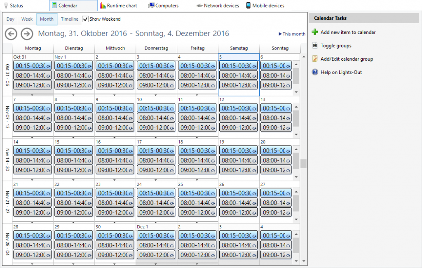Open the 00:15 event on November 19
The image size is (422, 268).
click(238, 150)
